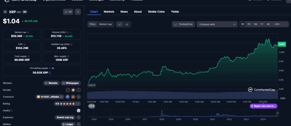Click the history events badge showing 5
This screenshot has width=291, height=126.
pyautogui.click(x=92, y=106)
